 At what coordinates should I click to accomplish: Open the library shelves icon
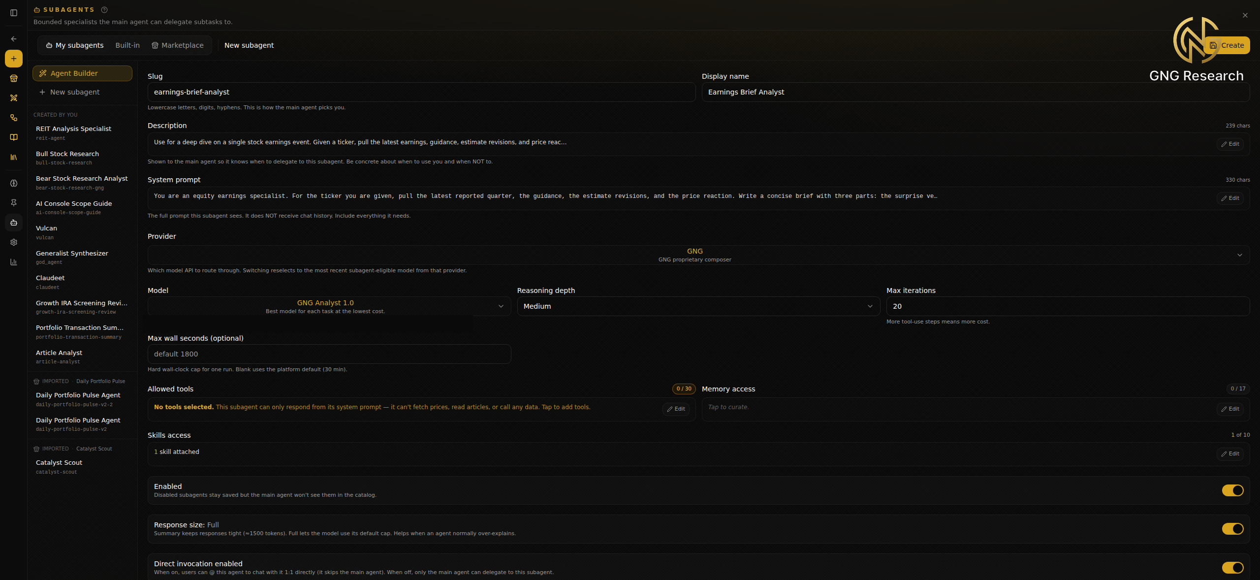(x=14, y=157)
